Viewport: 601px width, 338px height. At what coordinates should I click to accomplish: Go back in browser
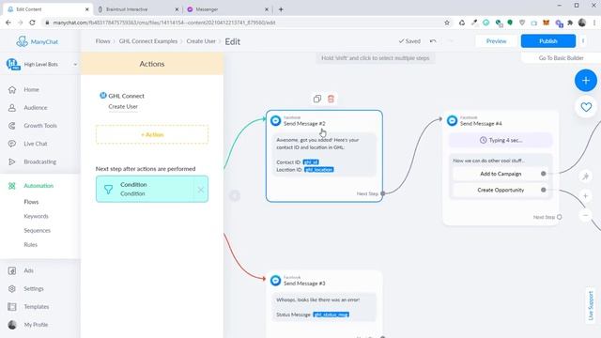(8, 23)
